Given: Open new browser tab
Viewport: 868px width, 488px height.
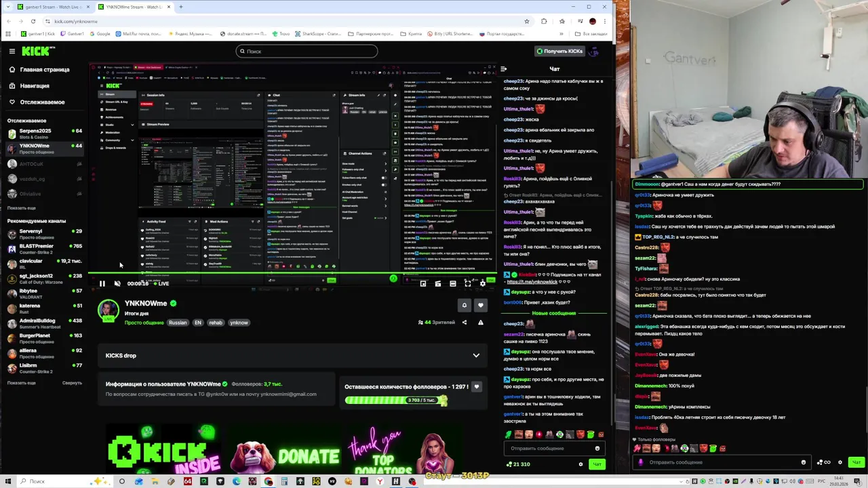Looking at the screenshot, I should point(180,7).
